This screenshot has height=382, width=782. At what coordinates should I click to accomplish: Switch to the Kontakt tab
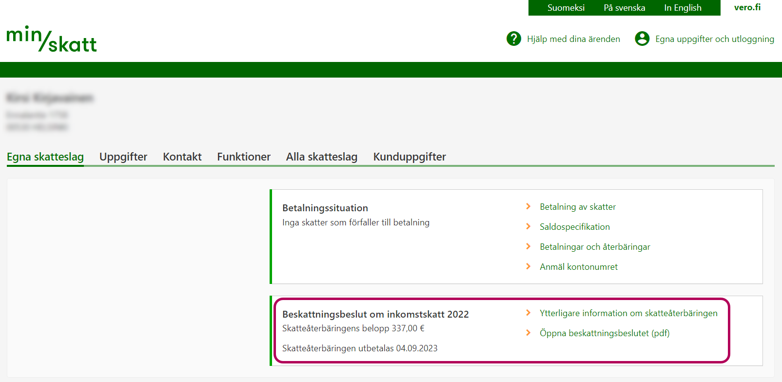(182, 157)
